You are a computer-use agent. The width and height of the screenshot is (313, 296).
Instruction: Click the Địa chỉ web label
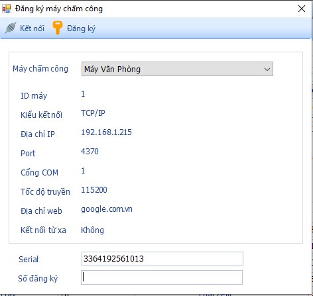[41, 211]
